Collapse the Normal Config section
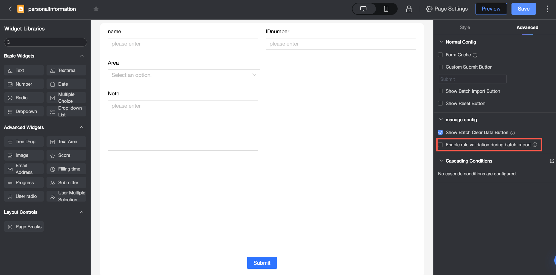This screenshot has width=556, height=275. coord(441,42)
